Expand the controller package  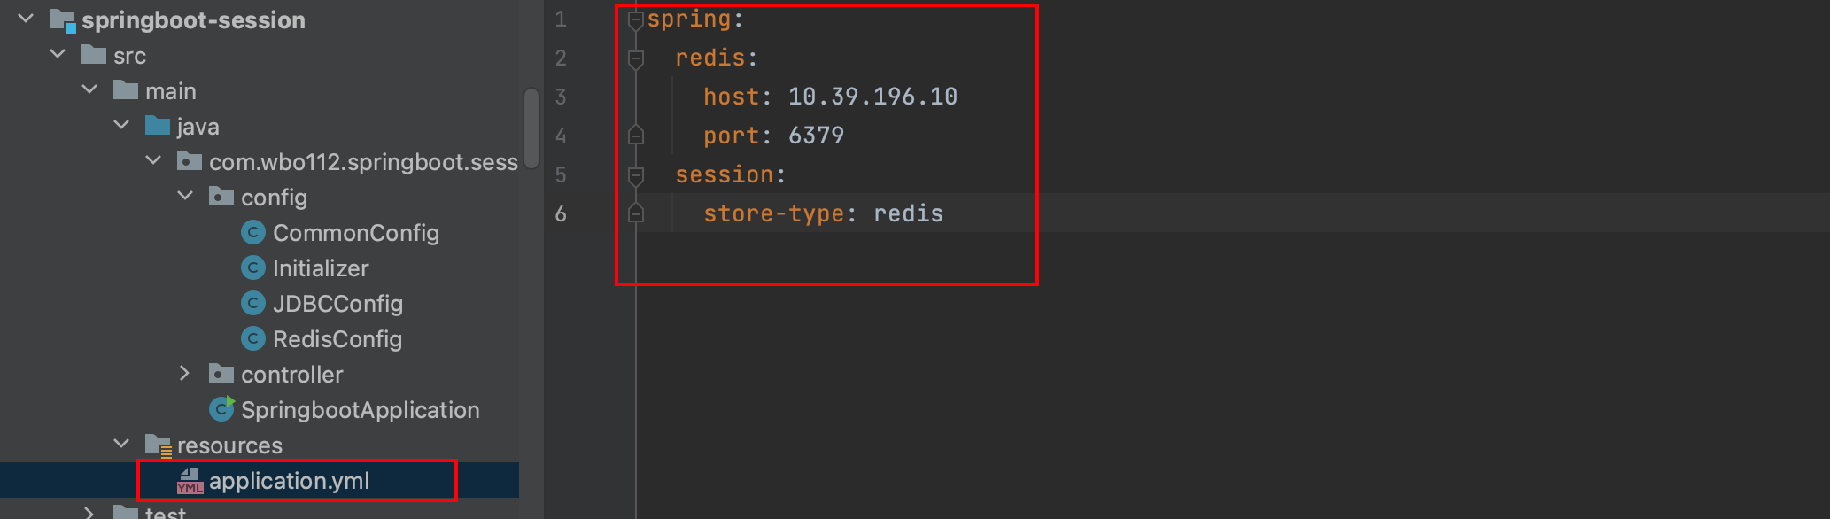tap(184, 374)
